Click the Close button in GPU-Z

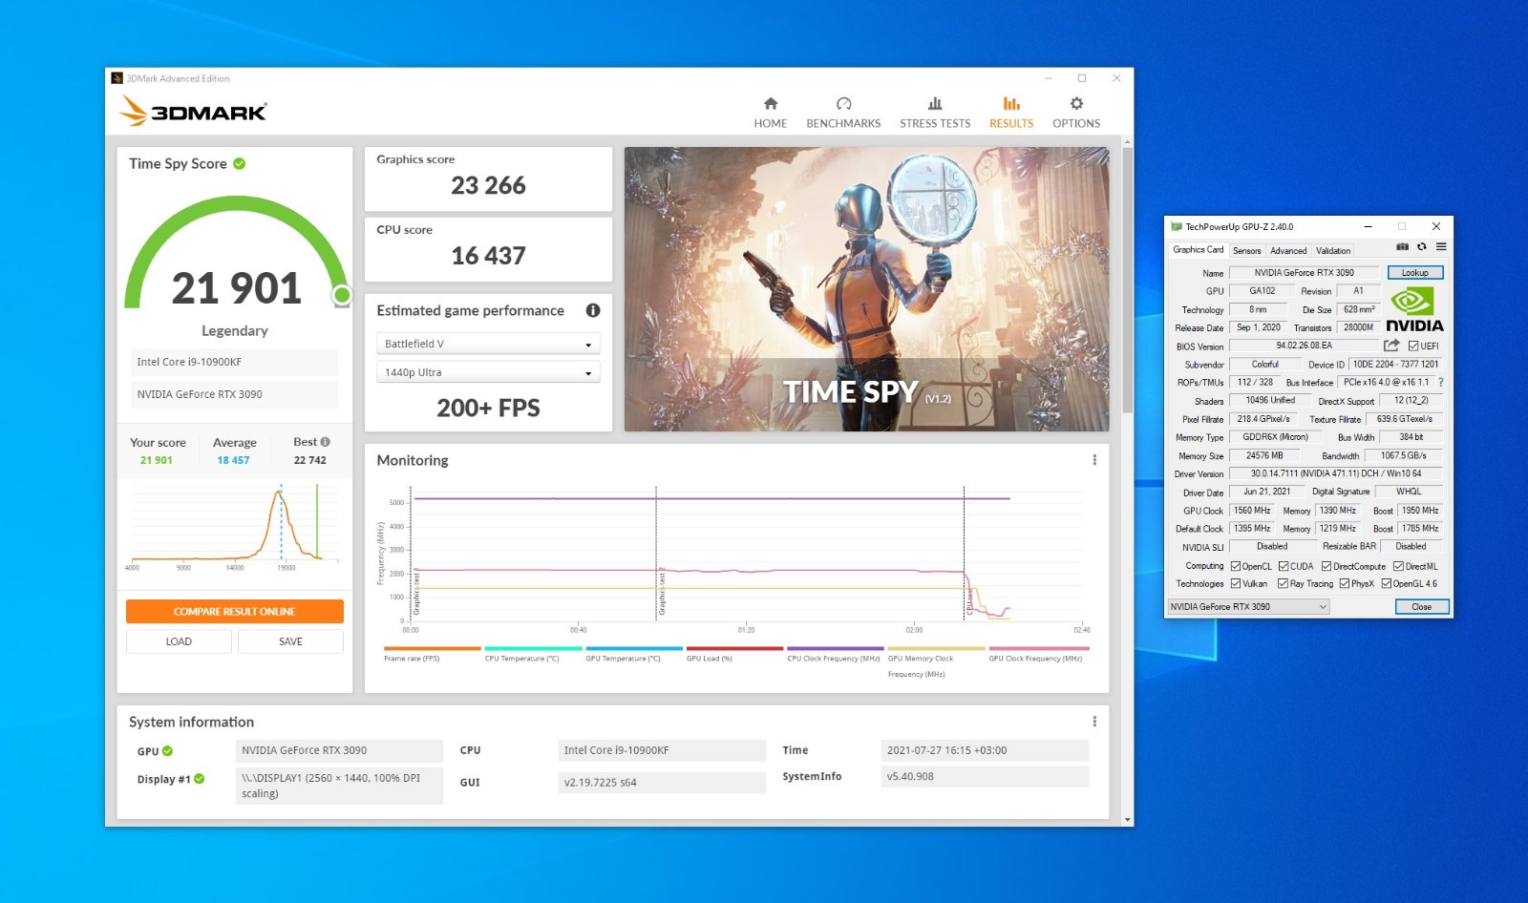coord(1422,607)
